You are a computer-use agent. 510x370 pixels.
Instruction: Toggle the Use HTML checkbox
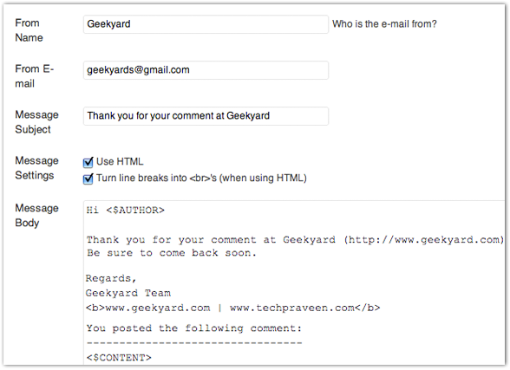click(x=88, y=162)
